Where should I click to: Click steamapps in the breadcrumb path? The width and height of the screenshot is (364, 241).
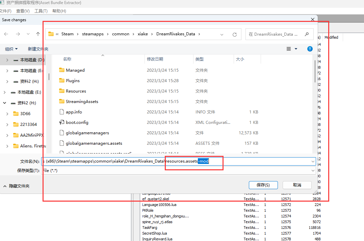click(x=93, y=34)
